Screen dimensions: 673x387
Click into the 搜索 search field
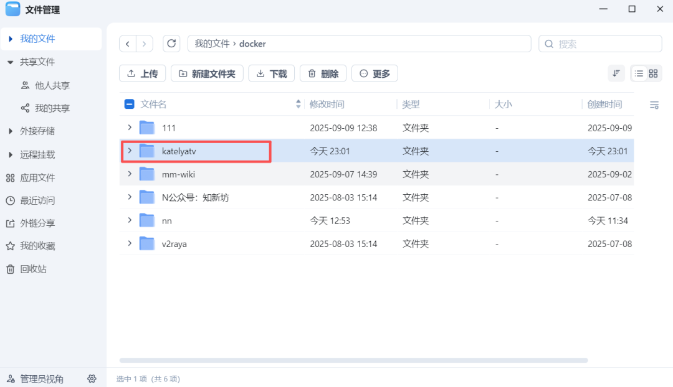click(604, 44)
